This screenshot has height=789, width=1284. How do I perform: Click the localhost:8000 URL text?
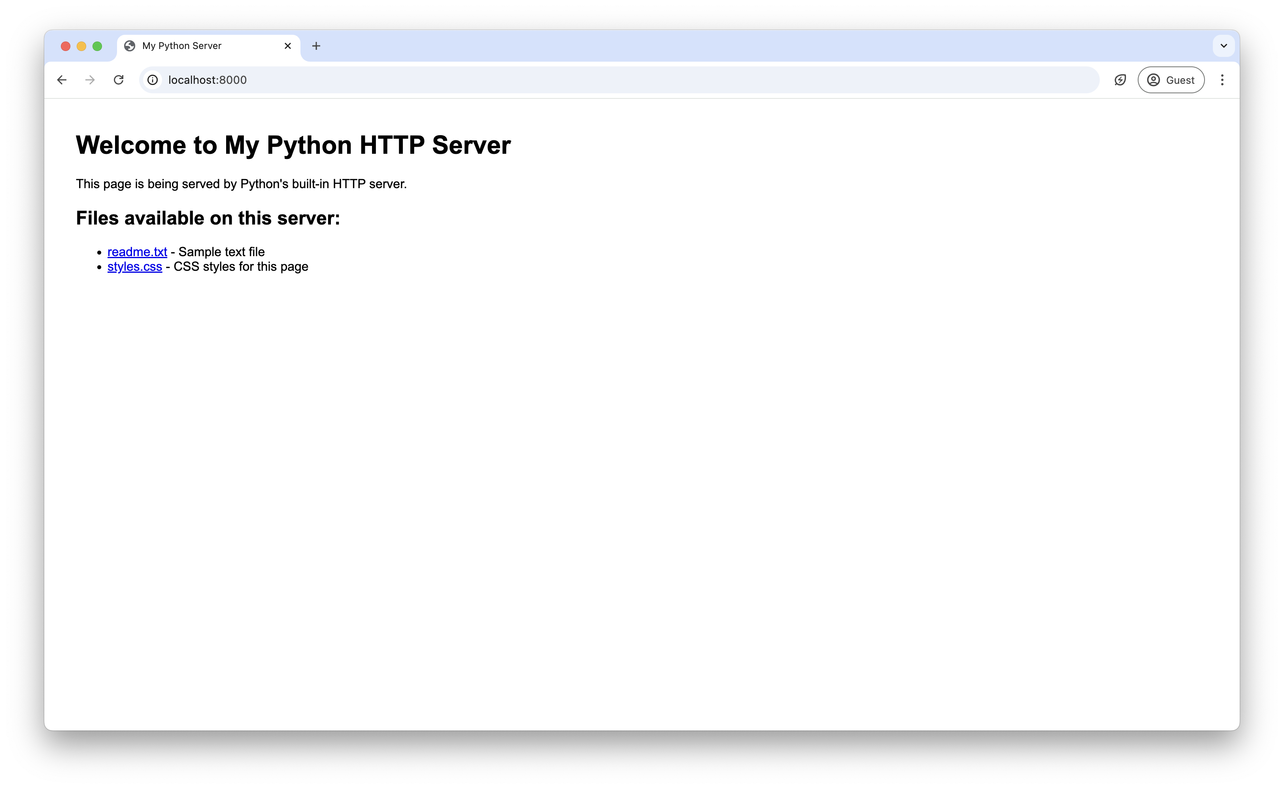[207, 80]
